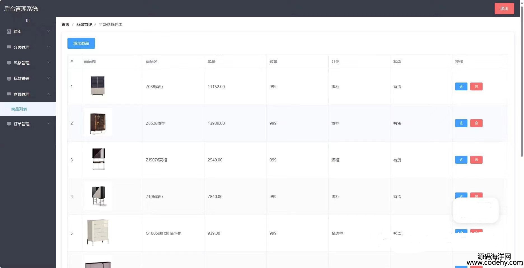Click the 添加商品 button
The height and width of the screenshot is (268, 524).
coord(81,43)
